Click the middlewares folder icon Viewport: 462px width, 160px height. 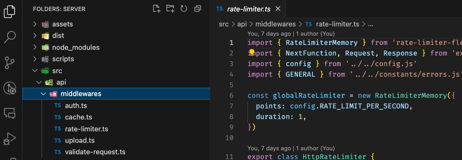[53, 94]
